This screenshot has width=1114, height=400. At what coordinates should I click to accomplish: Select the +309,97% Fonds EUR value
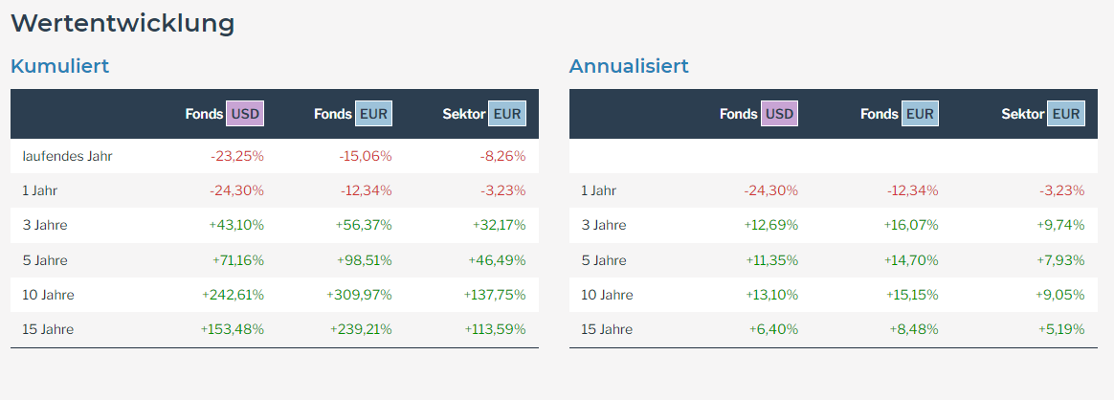[x=359, y=295]
